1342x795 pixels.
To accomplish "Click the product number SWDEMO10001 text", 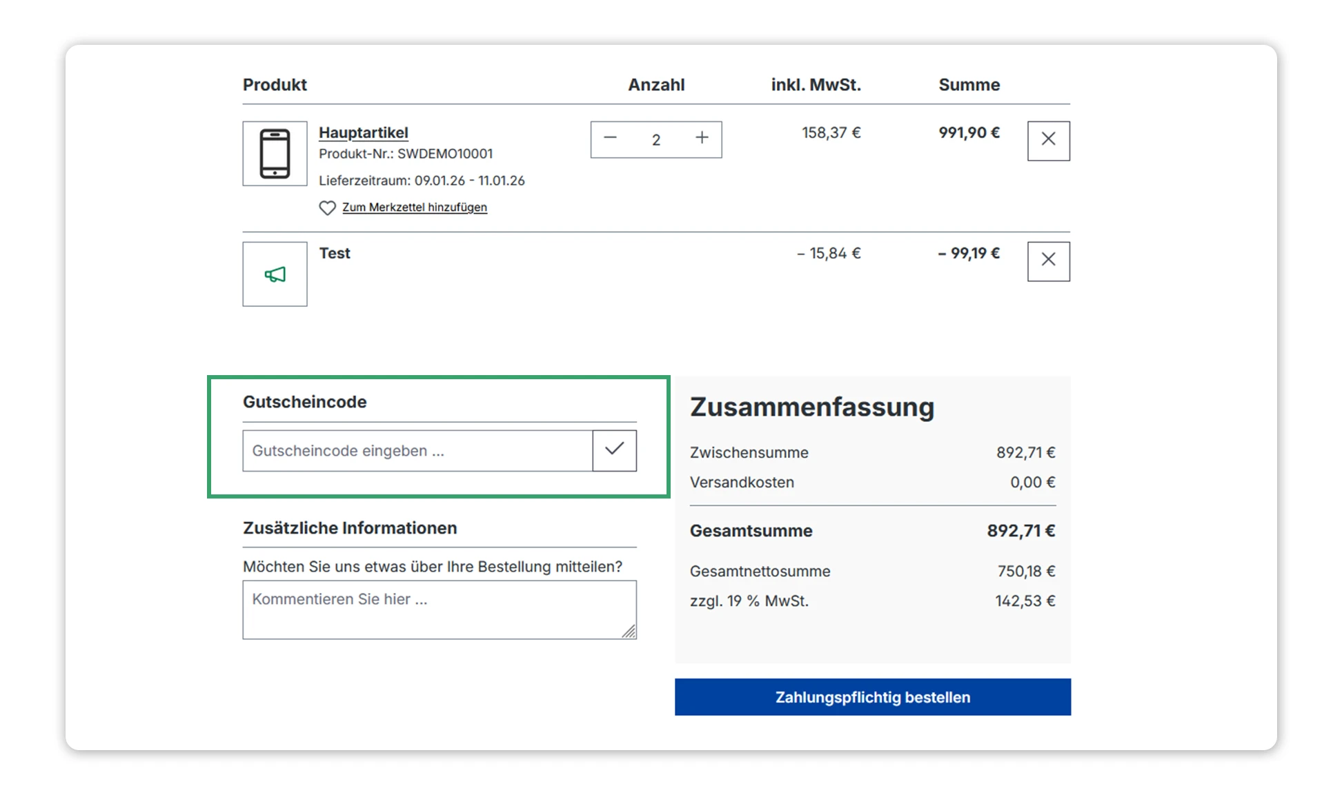I will click(444, 154).
